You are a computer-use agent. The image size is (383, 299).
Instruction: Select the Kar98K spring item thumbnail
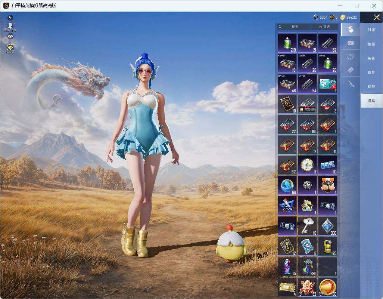(308, 63)
